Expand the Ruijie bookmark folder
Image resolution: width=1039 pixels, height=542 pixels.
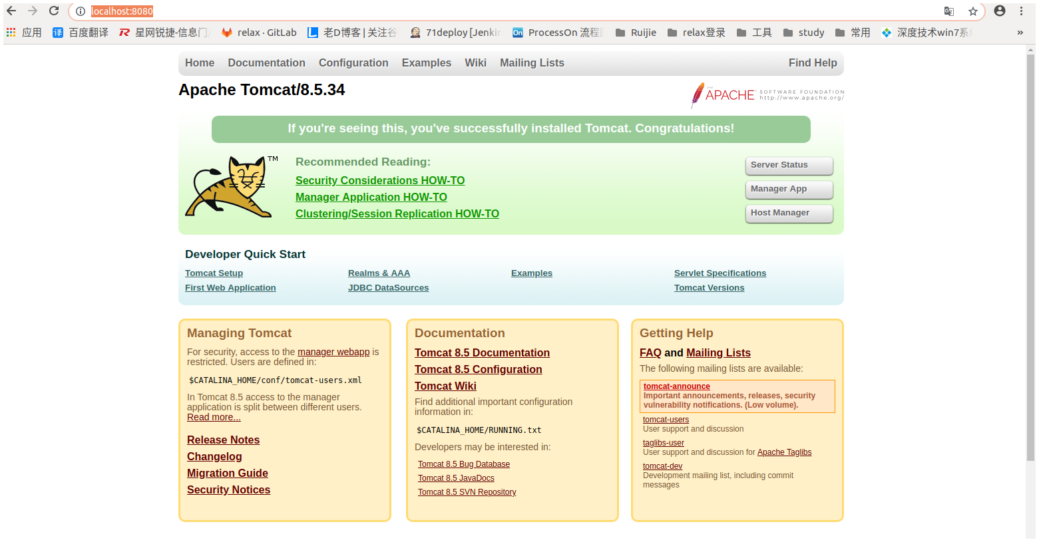[x=636, y=33]
